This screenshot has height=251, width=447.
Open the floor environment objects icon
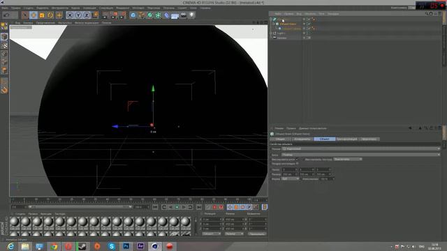[175, 15]
